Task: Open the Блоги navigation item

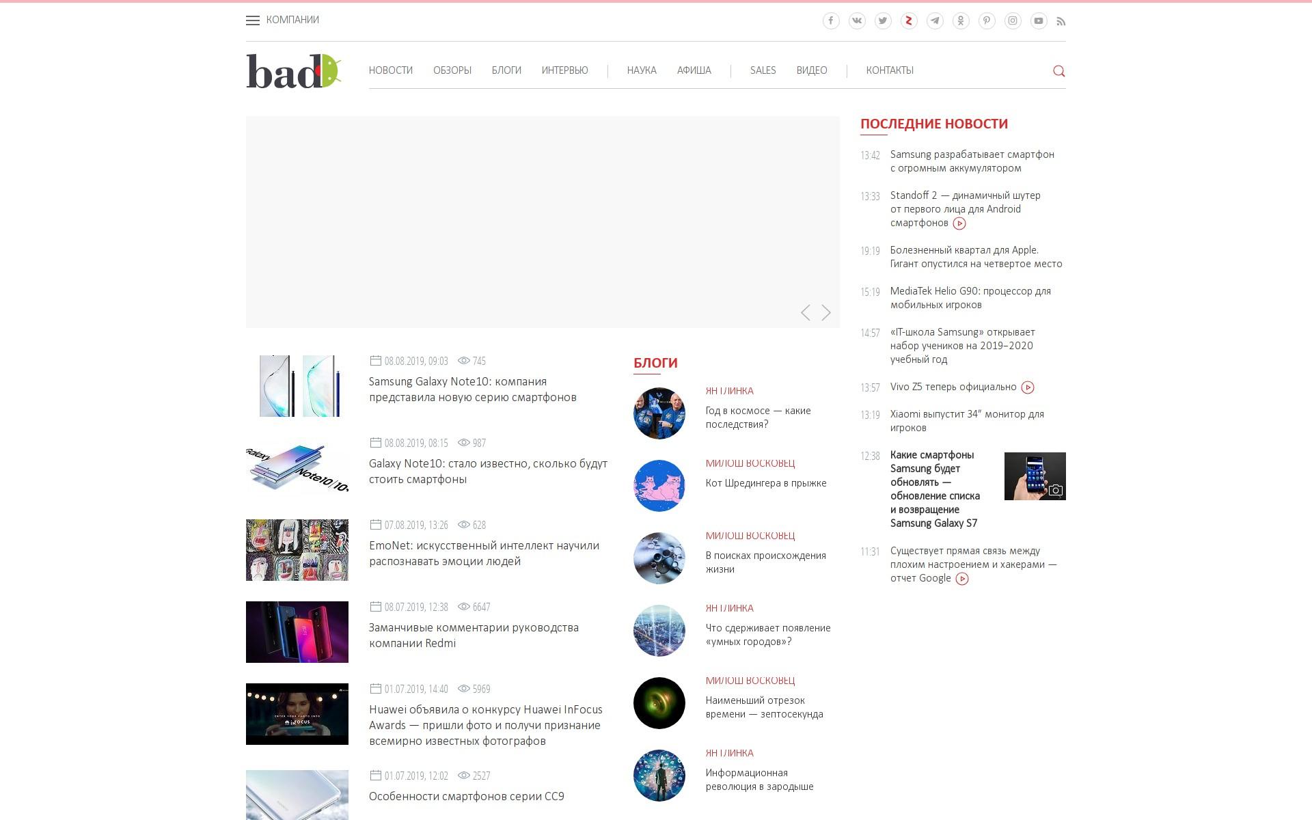Action: (506, 70)
